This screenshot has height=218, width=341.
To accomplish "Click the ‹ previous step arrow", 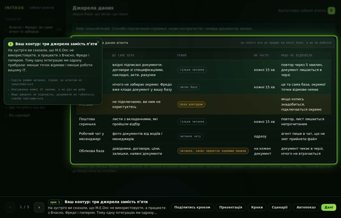I will coord(10,207).
